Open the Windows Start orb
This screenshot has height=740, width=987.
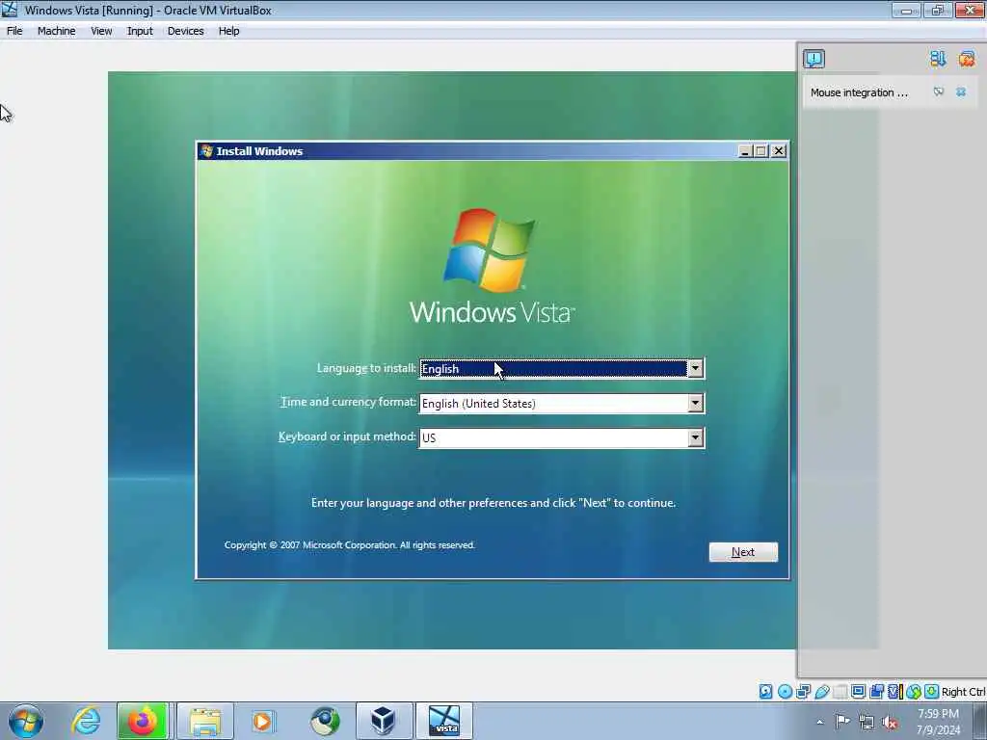pyautogui.click(x=26, y=721)
